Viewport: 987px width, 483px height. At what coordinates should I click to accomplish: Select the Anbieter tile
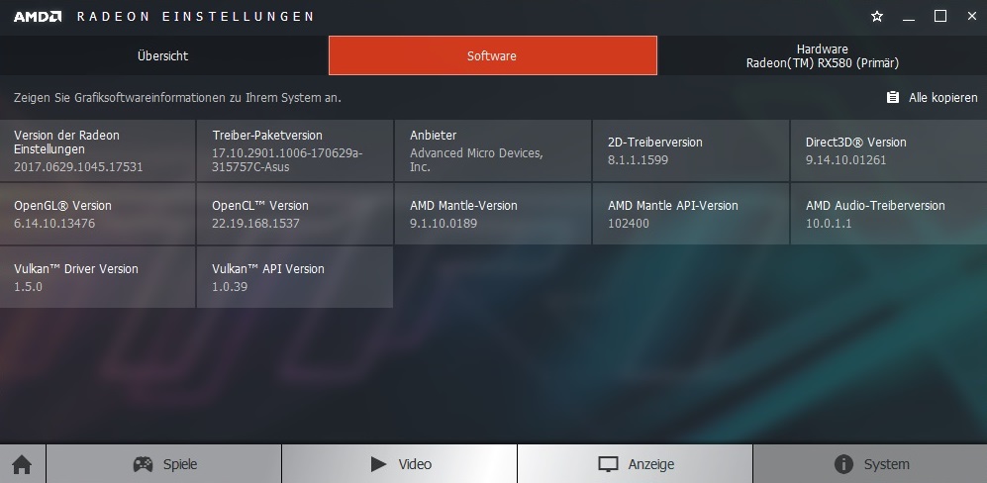(493, 150)
